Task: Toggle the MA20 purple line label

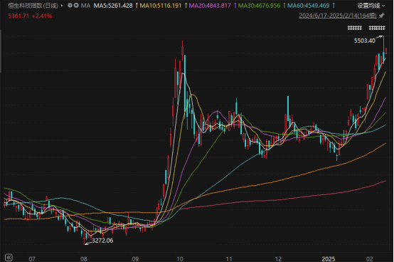Action: (x=210, y=5)
